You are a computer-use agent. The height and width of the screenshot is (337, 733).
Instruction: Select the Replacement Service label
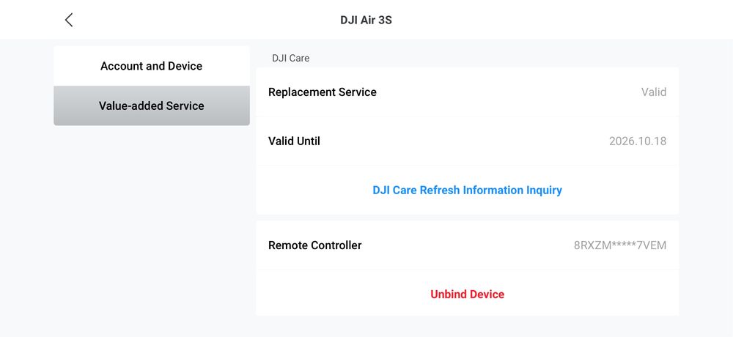[323, 92]
